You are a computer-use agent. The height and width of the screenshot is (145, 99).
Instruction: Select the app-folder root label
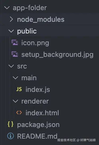coord(30,8)
